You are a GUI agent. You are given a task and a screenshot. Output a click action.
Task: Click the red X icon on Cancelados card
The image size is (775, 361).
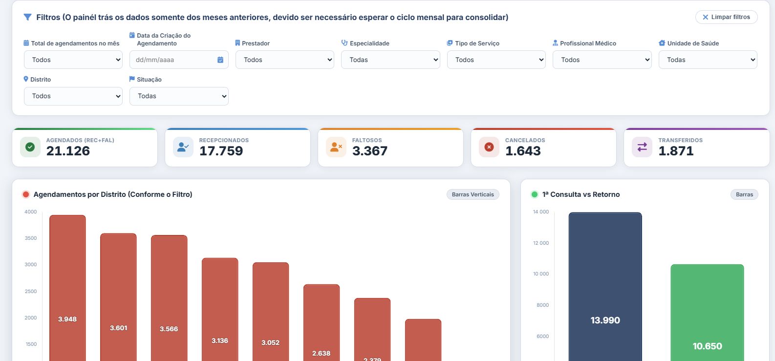pos(489,147)
